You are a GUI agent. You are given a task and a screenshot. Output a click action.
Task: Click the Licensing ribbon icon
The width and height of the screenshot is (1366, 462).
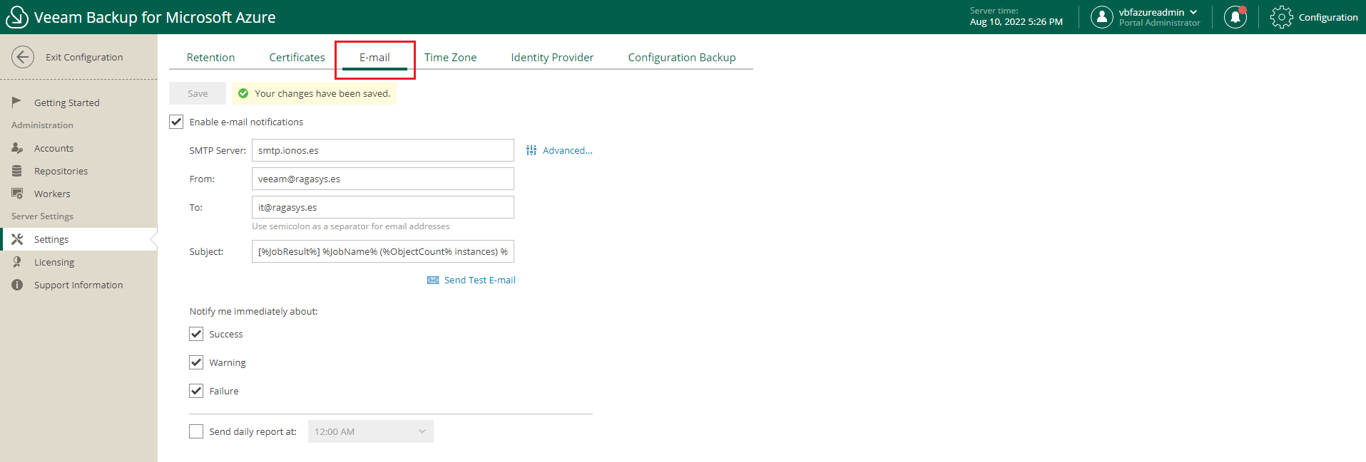[x=16, y=262]
